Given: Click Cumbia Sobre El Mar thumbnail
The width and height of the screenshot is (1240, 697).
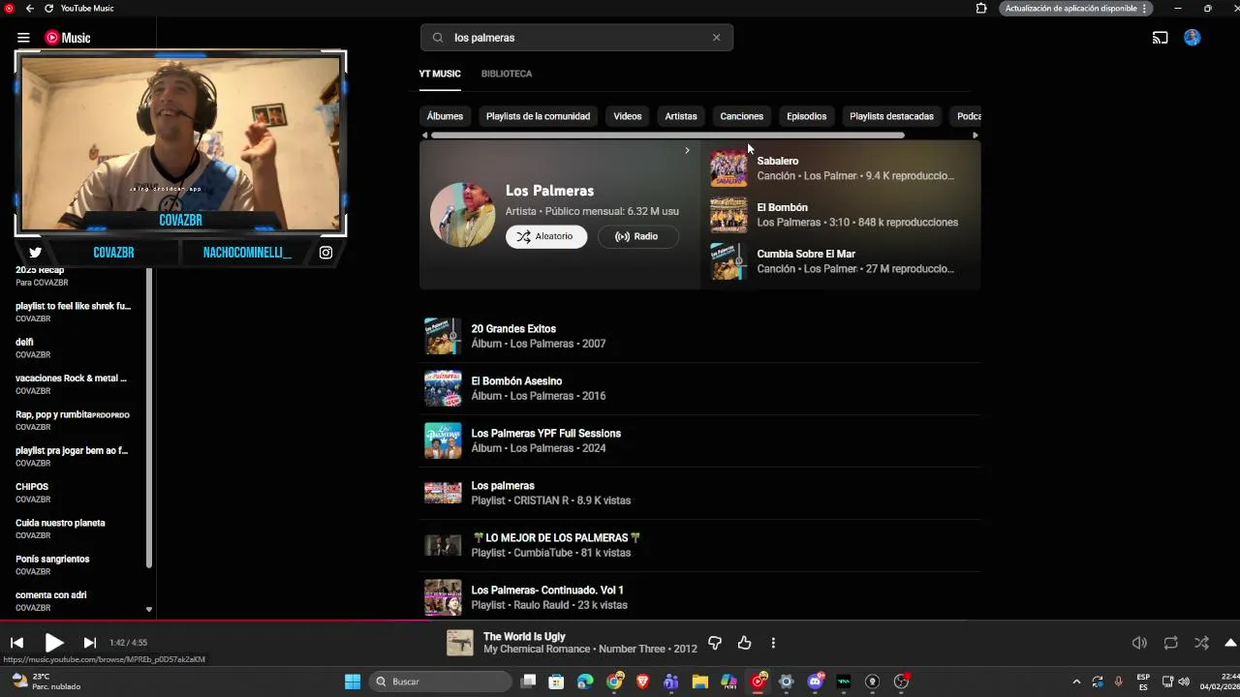Looking at the screenshot, I should [728, 261].
